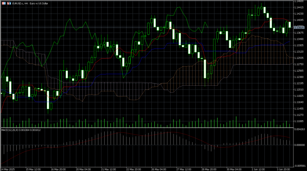Screen dimensions: 307x171
Task: Click the 1.11640 price scale label
Action: (299, 102)
